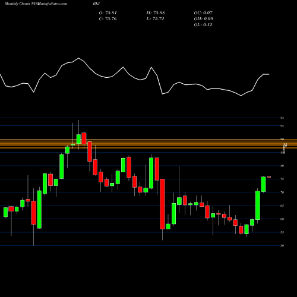Click the OH: 0.09 value
This screenshot has width=297, height=297.
204,19
